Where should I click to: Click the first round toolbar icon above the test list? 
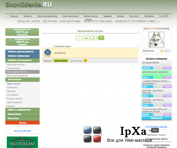[79, 38]
